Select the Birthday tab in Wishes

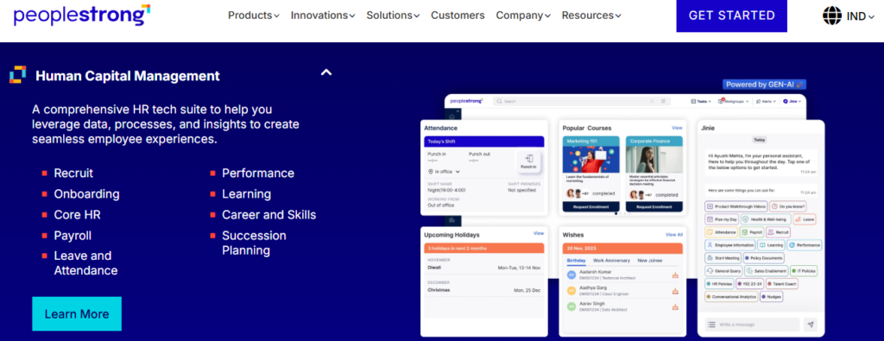point(576,261)
